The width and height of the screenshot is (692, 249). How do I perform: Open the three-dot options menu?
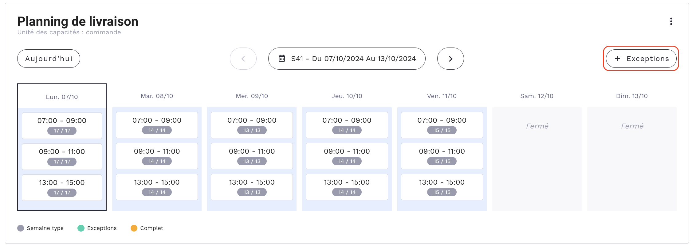671,21
